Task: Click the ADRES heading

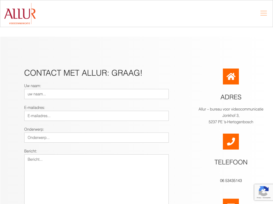Action: [x=231, y=97]
